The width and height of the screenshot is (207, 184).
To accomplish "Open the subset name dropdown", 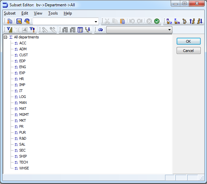I will click(96, 22).
